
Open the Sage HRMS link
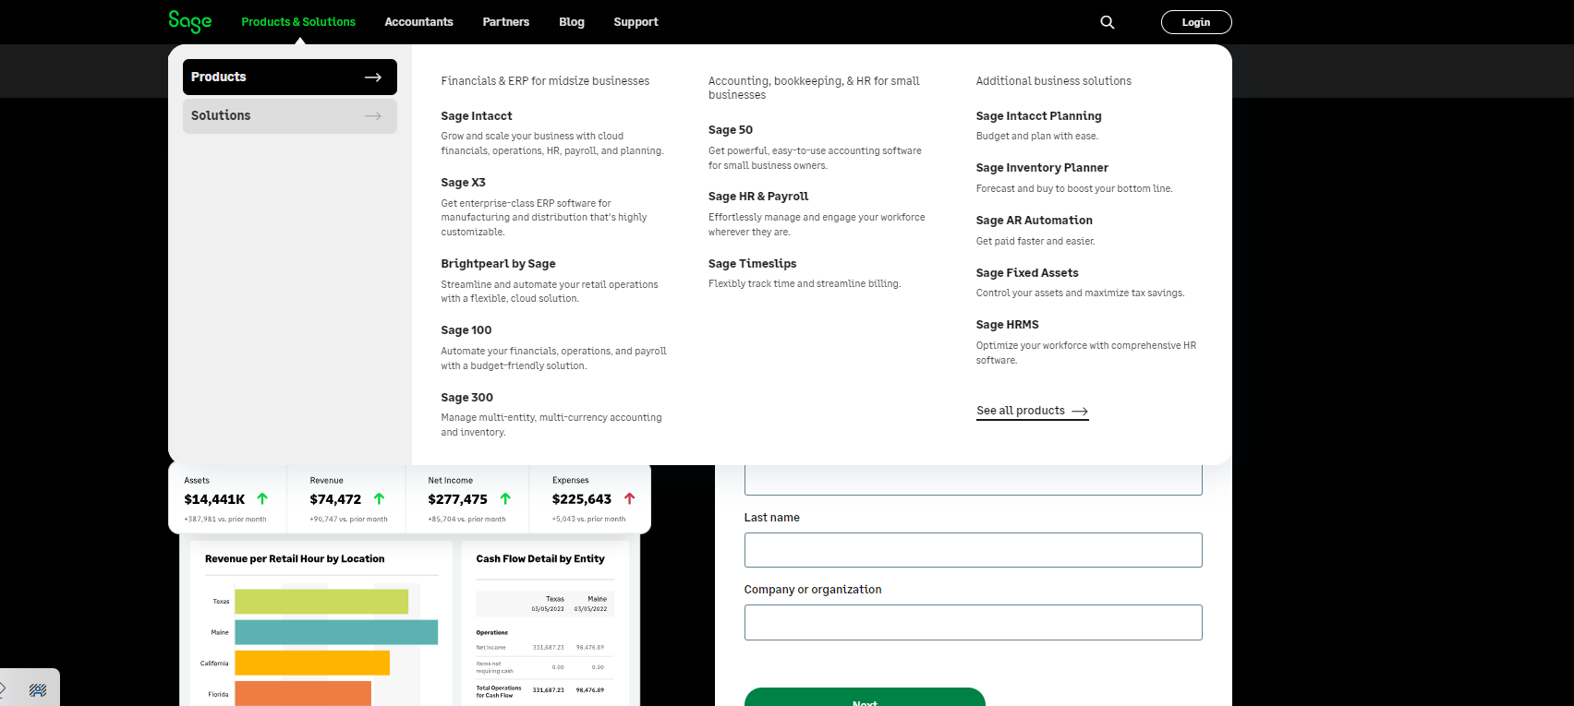1008,325
